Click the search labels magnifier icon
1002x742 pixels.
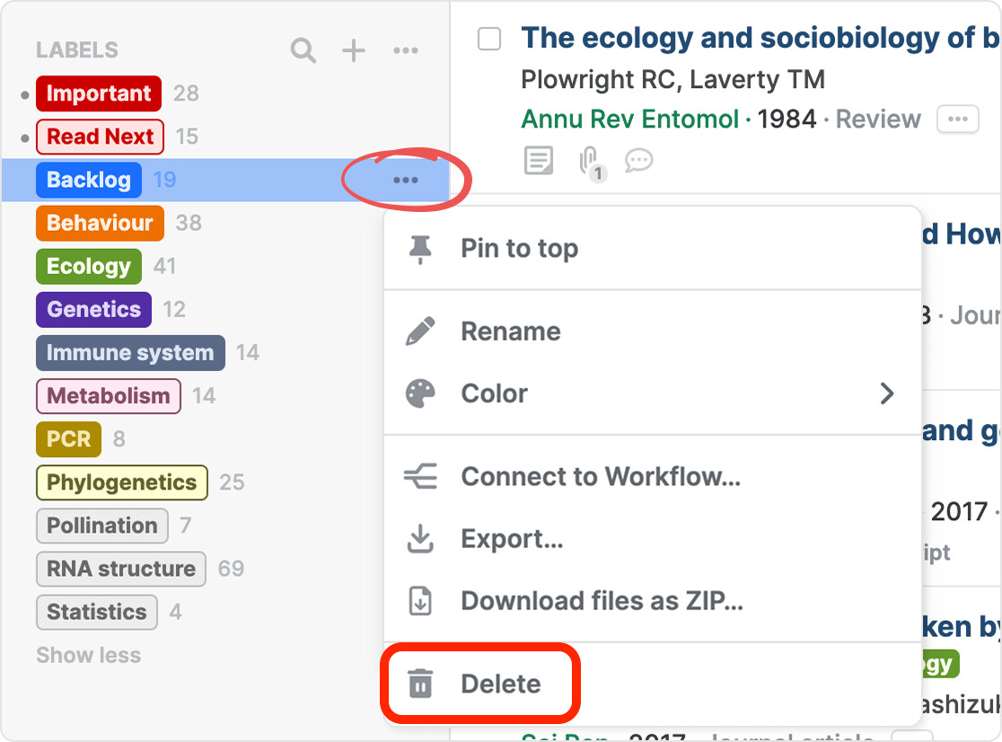(303, 50)
